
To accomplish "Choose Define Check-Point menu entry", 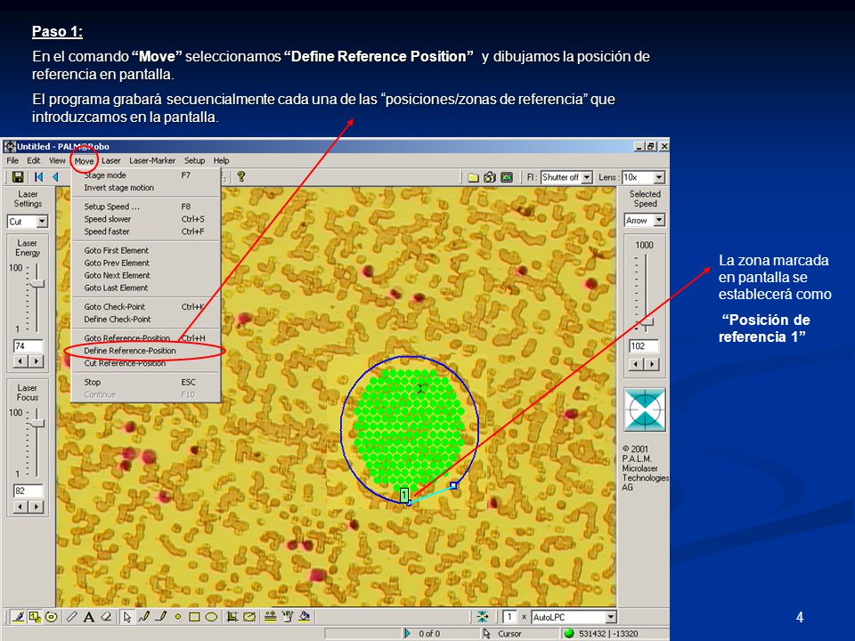I will click(146, 320).
